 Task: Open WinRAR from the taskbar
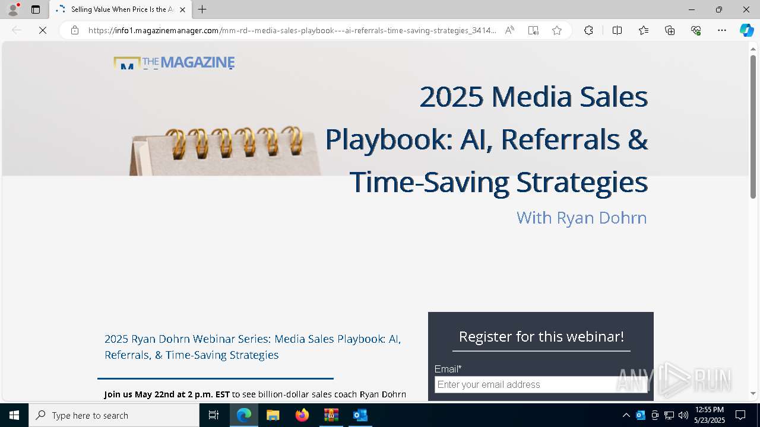(x=331, y=415)
